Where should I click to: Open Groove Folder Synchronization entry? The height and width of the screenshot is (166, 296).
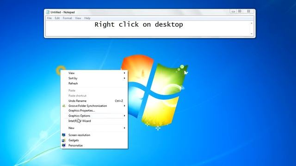pos(94,106)
